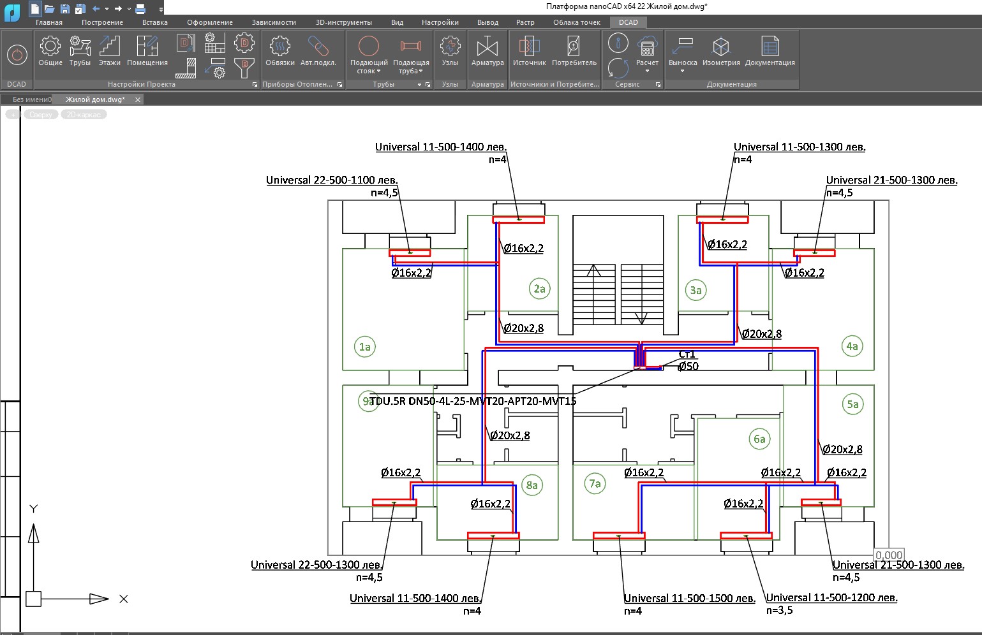Switch to the Построение ribbon tab
Viewport: 982px width, 635px height.
coord(102,22)
